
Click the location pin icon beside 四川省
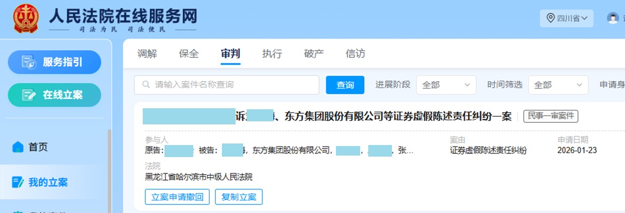point(550,19)
